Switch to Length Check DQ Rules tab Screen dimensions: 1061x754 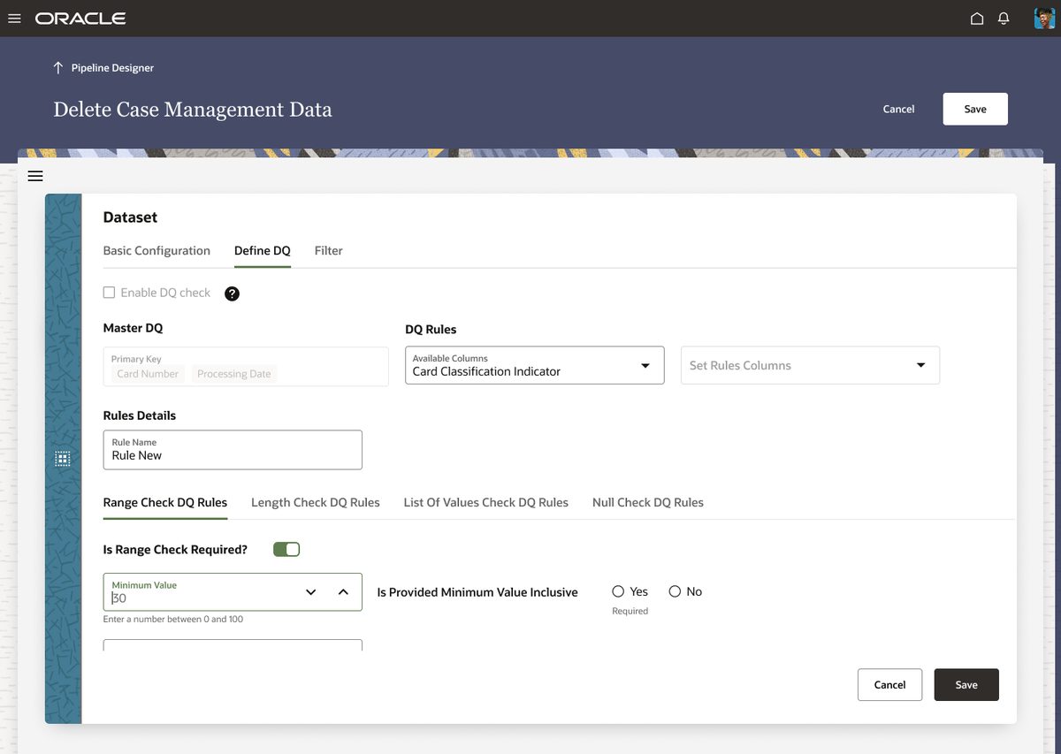[316, 502]
